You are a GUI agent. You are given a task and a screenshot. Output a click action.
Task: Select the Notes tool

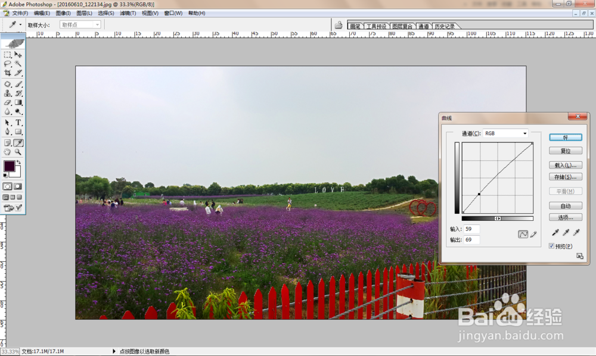coord(8,143)
